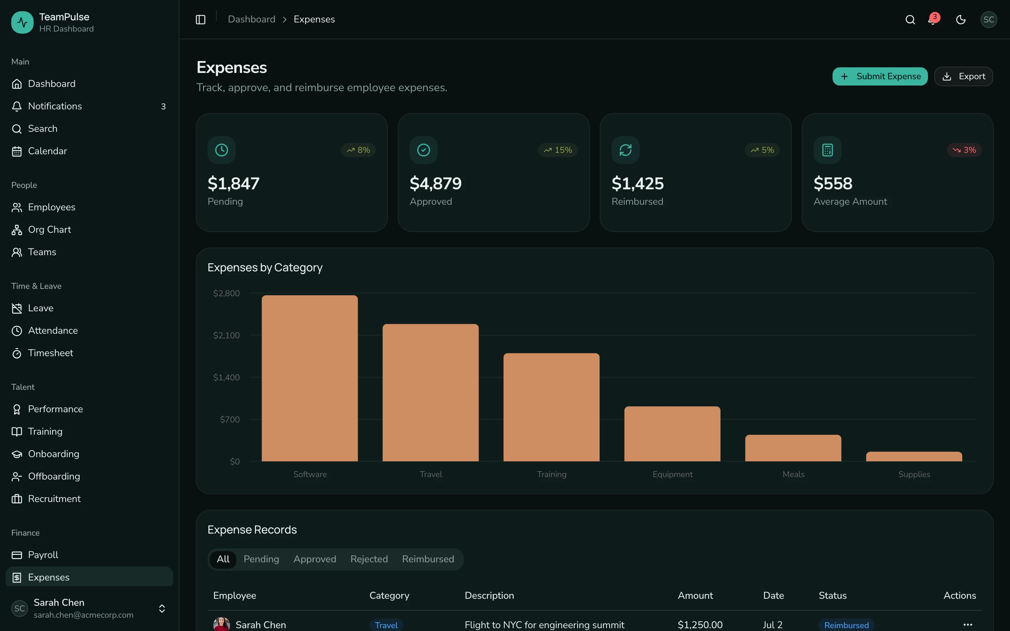Switch to the Rejected records tab
Viewport: 1010px width, 631px height.
(369, 559)
